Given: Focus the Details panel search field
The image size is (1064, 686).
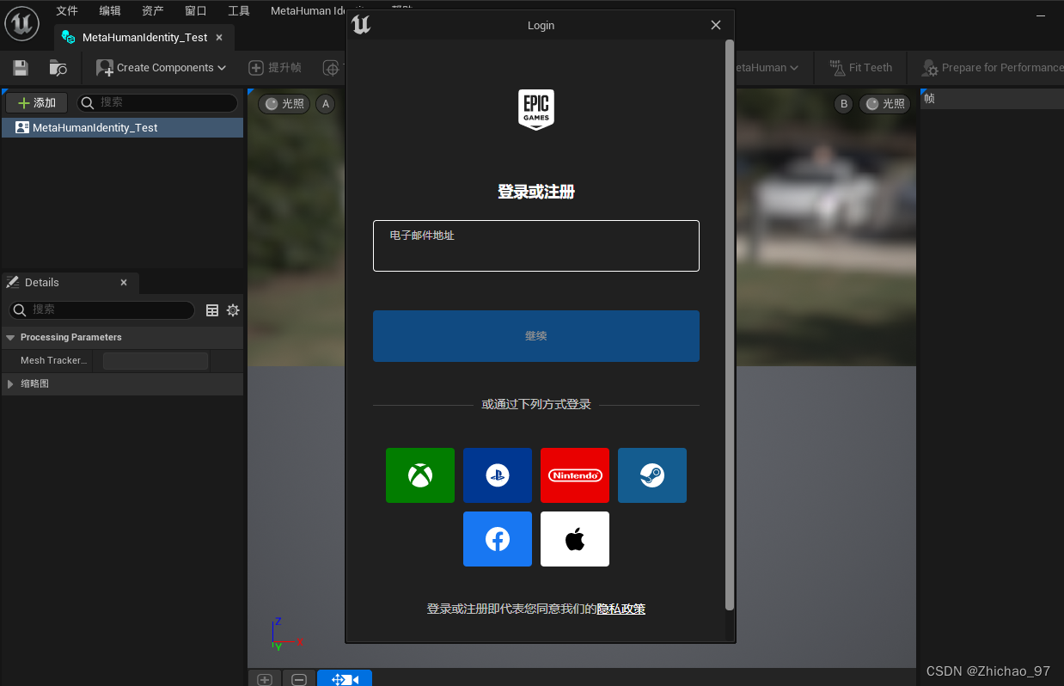Looking at the screenshot, I should click(101, 309).
